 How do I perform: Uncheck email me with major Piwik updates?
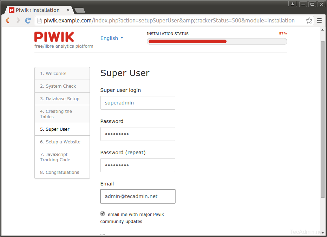pos(103,214)
